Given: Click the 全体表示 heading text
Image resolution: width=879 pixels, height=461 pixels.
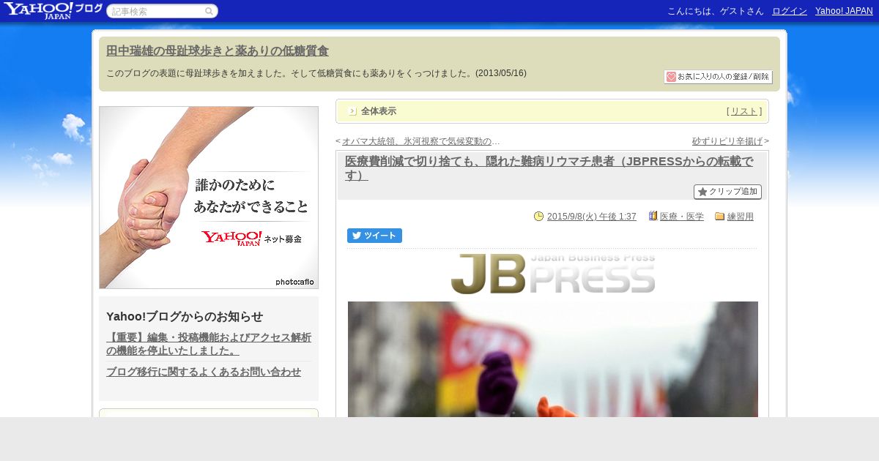Looking at the screenshot, I should point(379,111).
